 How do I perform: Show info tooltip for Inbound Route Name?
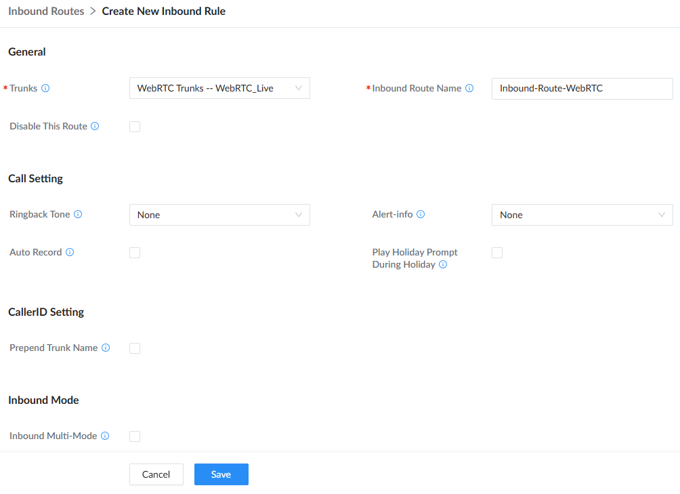(469, 88)
